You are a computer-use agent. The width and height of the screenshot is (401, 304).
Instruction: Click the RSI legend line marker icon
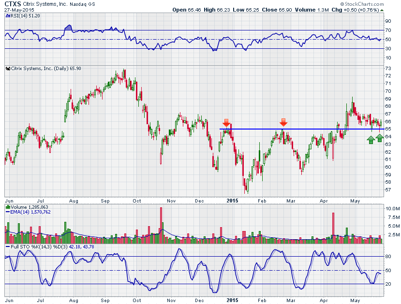[7, 16]
